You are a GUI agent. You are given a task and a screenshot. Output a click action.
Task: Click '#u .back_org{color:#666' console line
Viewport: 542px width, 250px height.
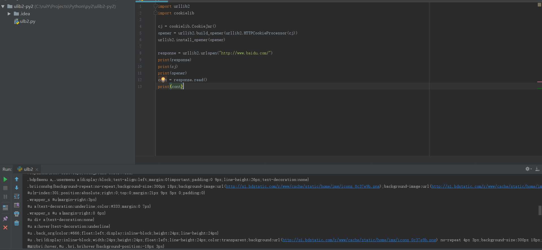[123, 233]
